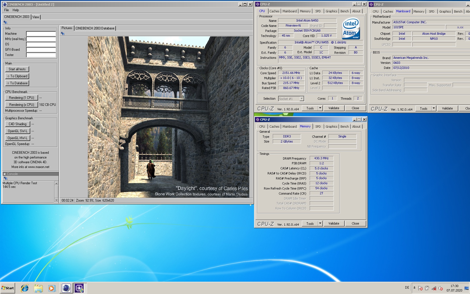
Task: Switch to CPU-Z via its taskbar icon
Action: pyautogui.click(x=79, y=288)
